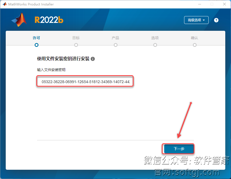
Task: Switch to the 产品 tab label
Action: (115, 38)
